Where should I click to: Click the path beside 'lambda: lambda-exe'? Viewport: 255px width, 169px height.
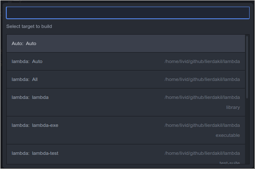[202, 125]
